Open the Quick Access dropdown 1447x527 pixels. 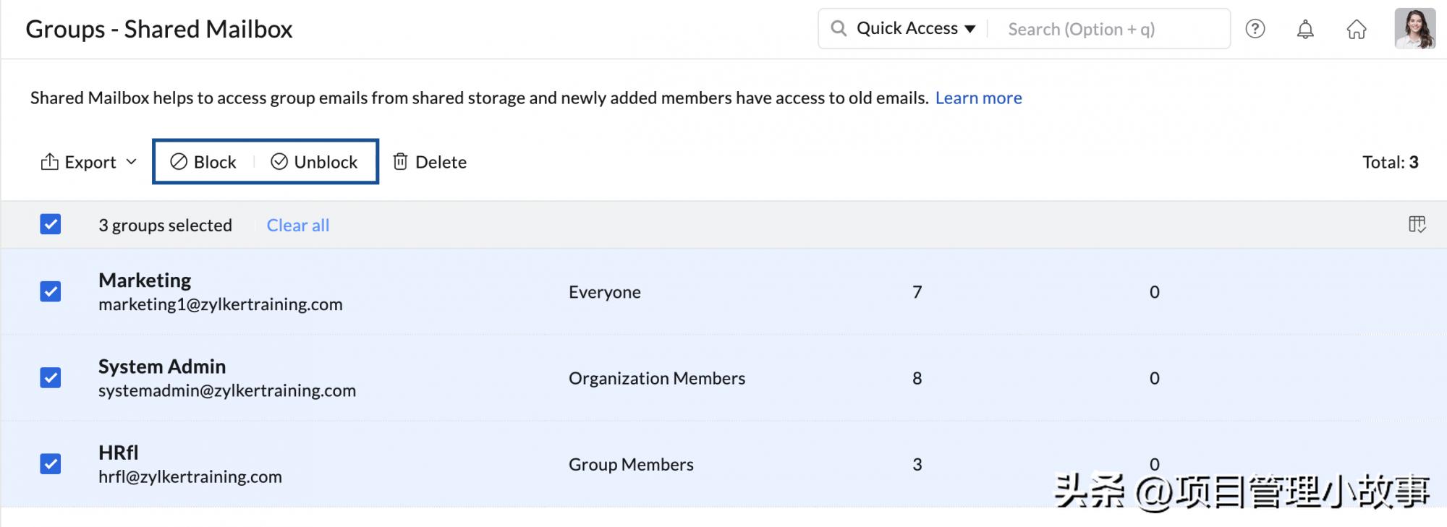click(915, 28)
